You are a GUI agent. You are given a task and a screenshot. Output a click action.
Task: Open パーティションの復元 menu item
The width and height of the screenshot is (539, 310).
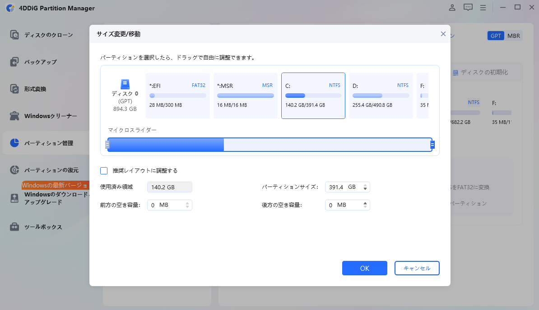pyautogui.click(x=51, y=170)
